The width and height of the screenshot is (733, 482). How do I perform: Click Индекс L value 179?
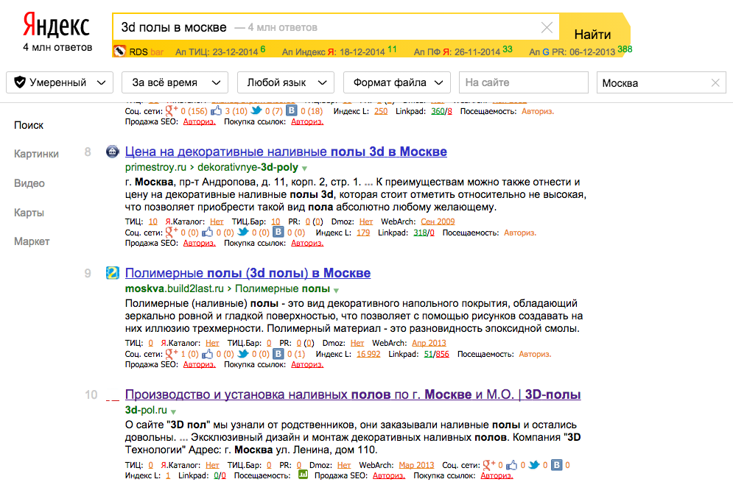point(363,233)
